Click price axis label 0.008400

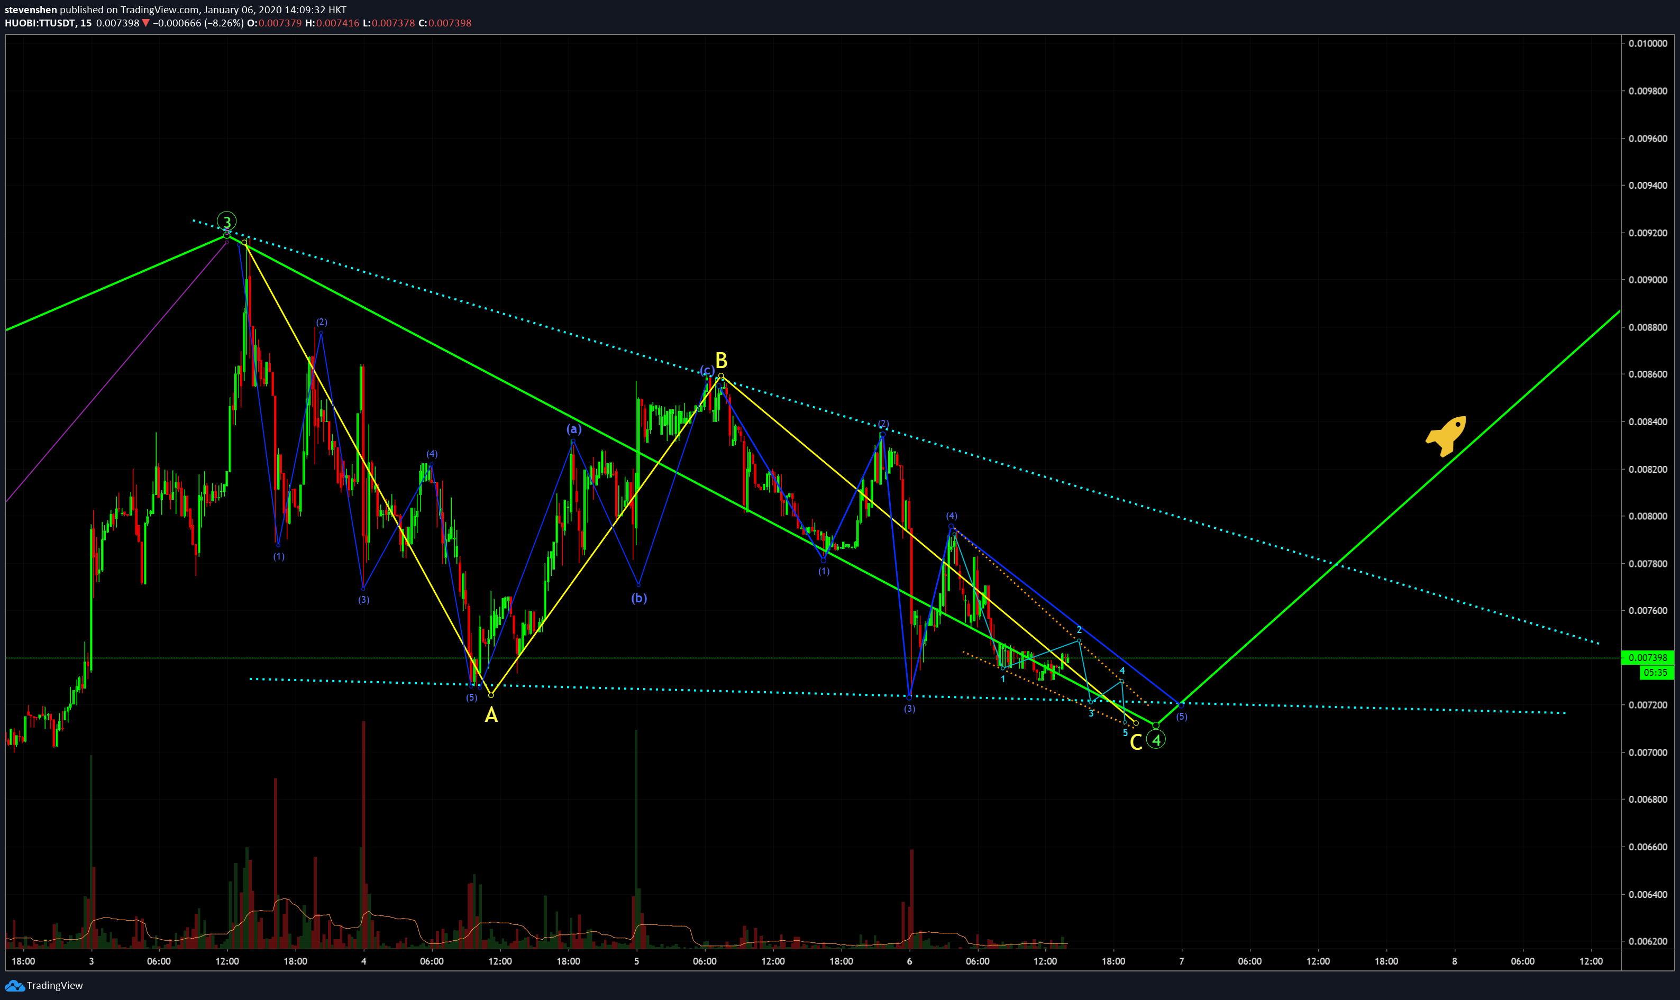[1648, 422]
